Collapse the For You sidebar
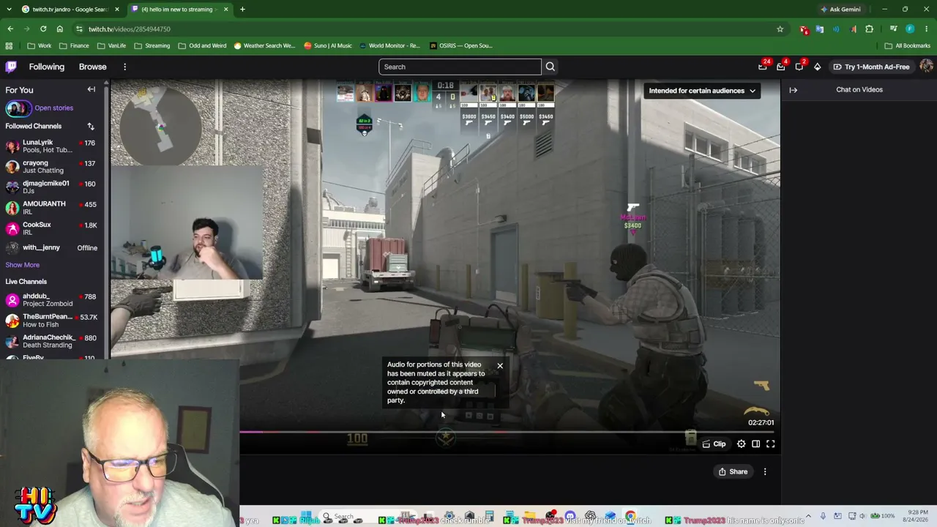The width and height of the screenshot is (937, 527). (92, 89)
